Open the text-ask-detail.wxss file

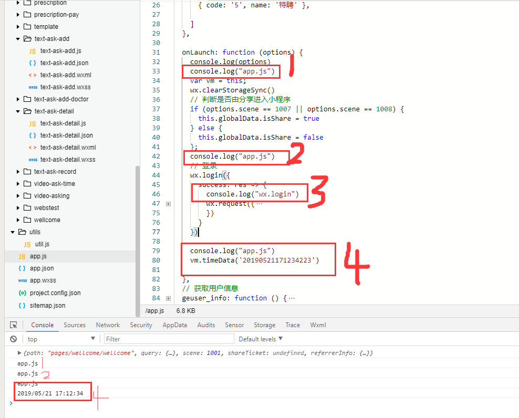click(67, 160)
